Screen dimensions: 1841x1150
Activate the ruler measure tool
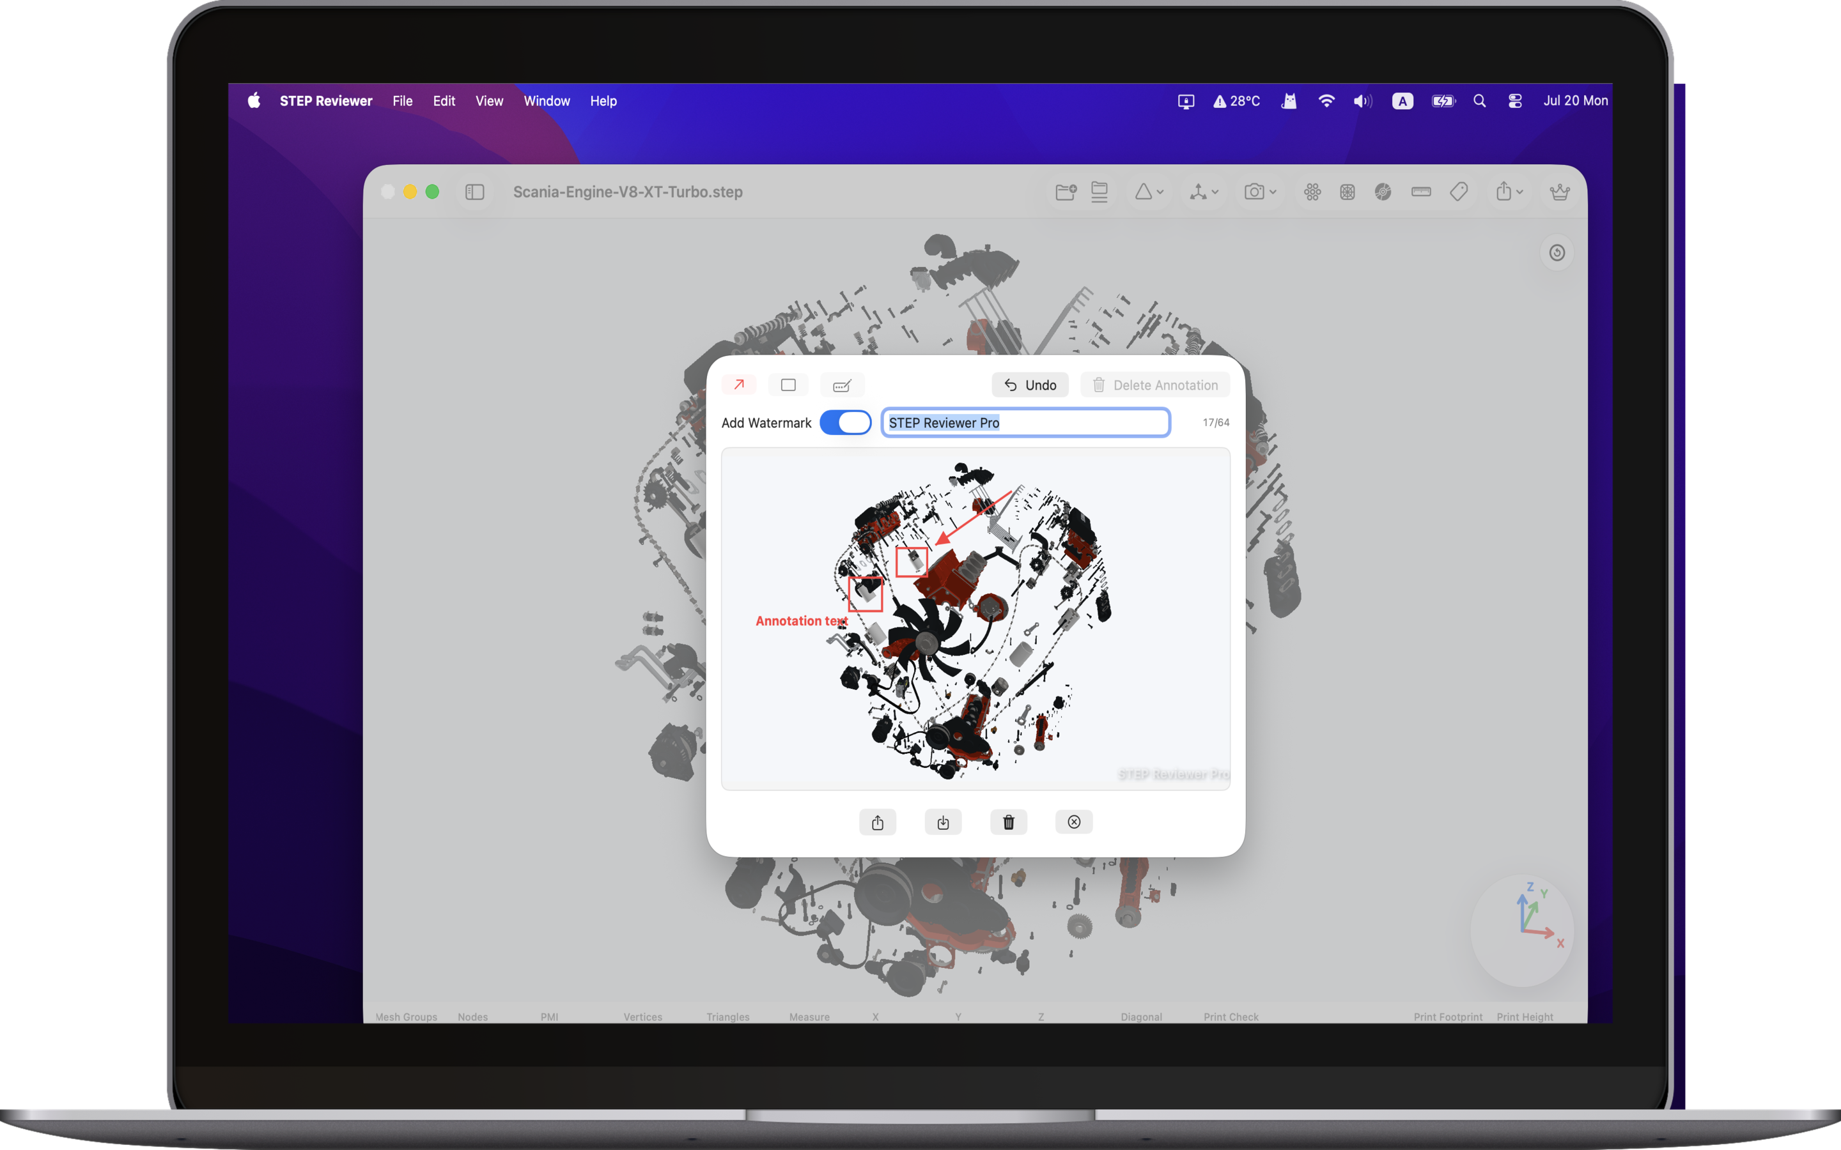coord(1421,192)
